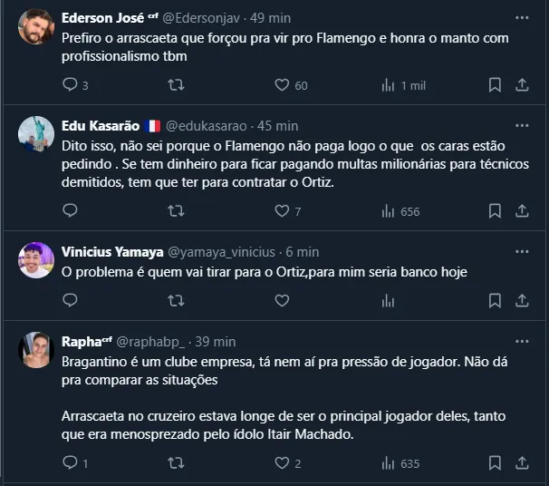Open Vinicius Yamaya's profile picture

point(36,260)
